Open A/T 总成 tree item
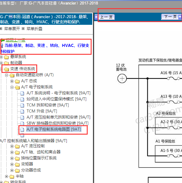Screen dimensions: 182x183 pyautogui.click(x=29, y=81)
